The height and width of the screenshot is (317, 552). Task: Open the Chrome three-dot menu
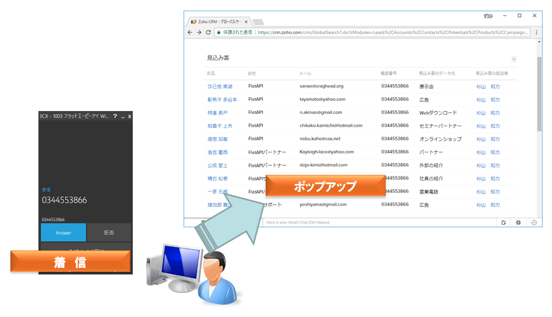(x=536, y=32)
